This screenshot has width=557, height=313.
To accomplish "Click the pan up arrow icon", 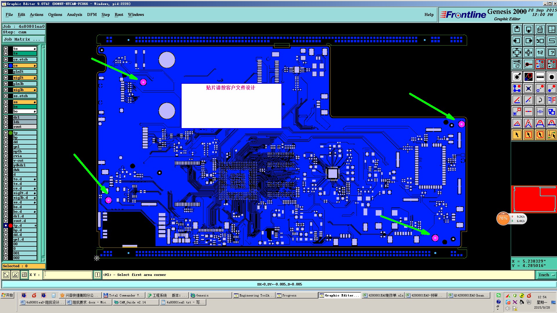I will click(x=517, y=29).
